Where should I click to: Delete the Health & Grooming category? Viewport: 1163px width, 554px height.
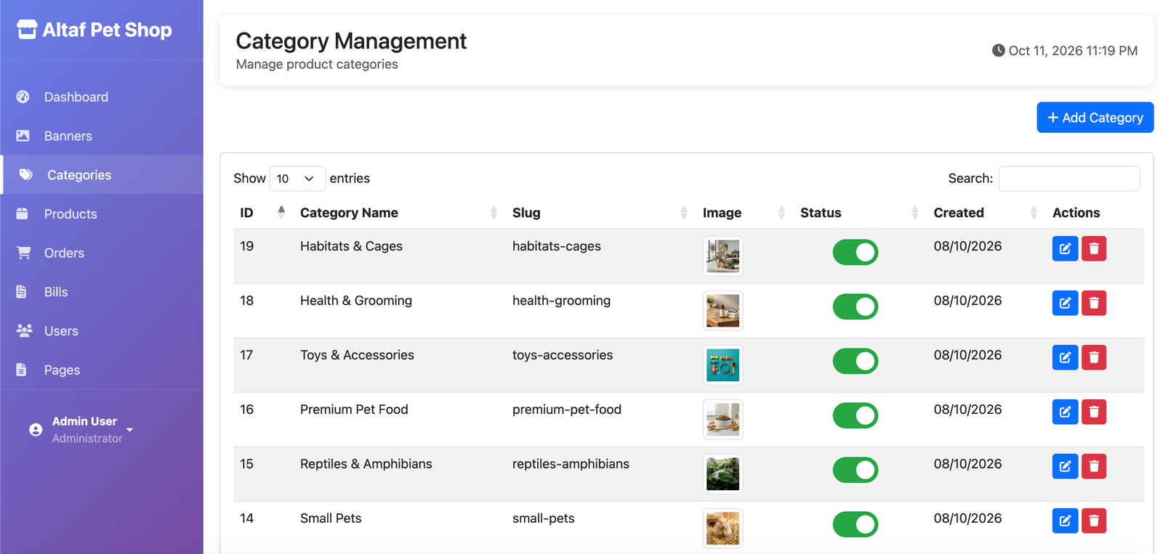click(x=1094, y=303)
